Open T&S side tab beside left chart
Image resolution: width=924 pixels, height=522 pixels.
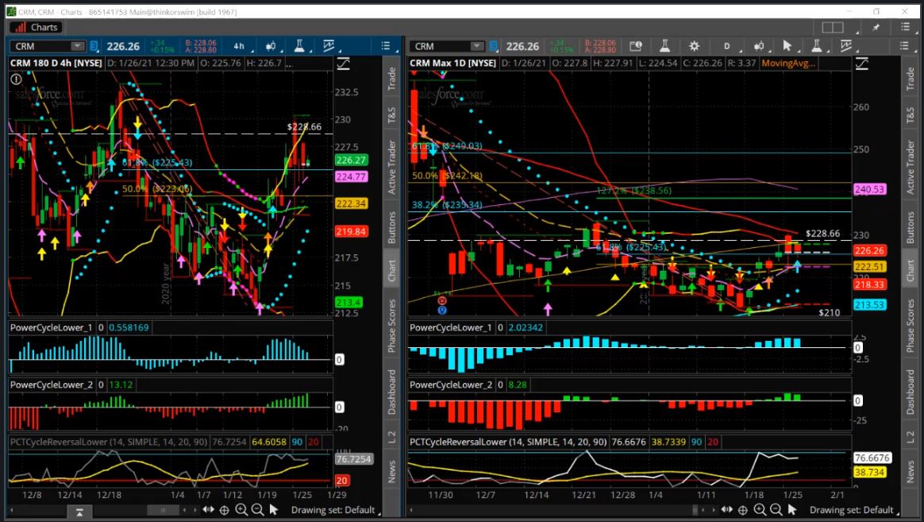pos(391,116)
